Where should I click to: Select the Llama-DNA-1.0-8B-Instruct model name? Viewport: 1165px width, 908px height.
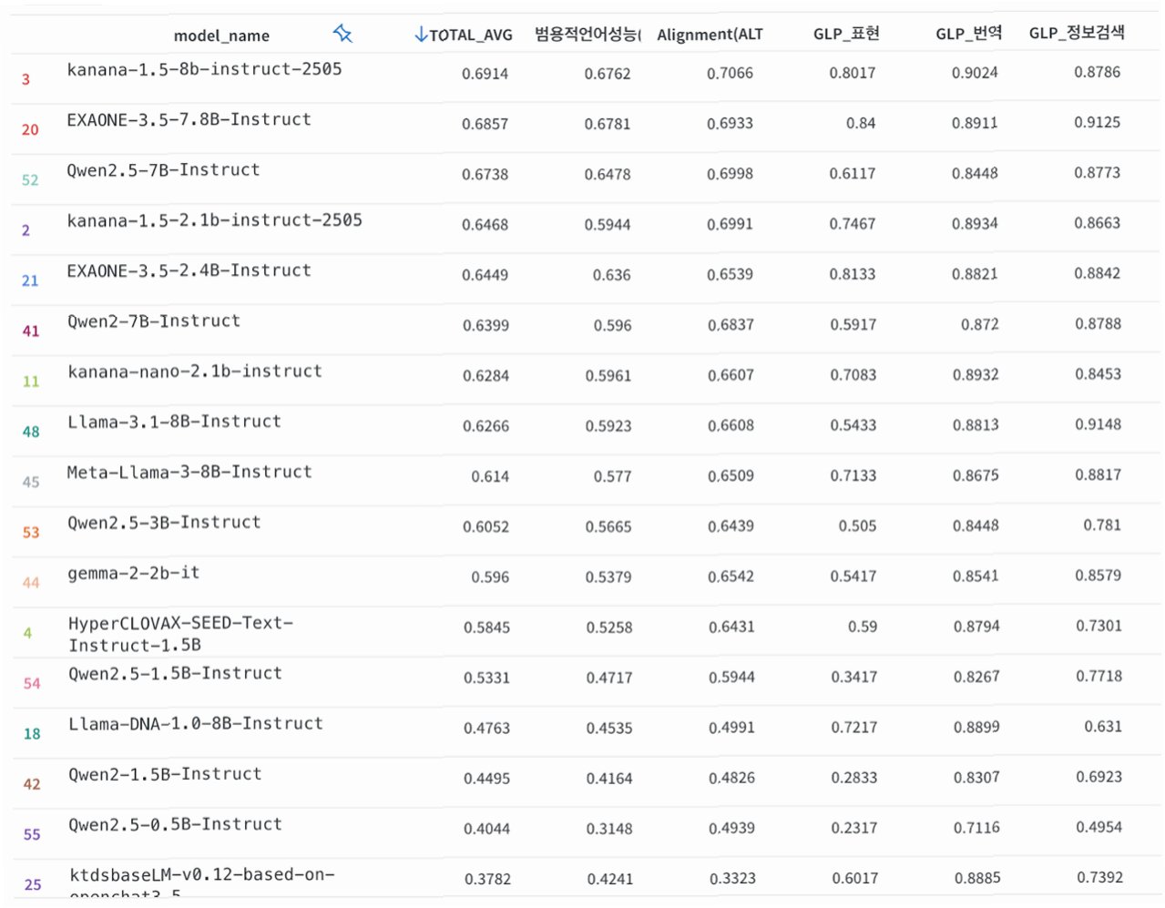pos(195,724)
